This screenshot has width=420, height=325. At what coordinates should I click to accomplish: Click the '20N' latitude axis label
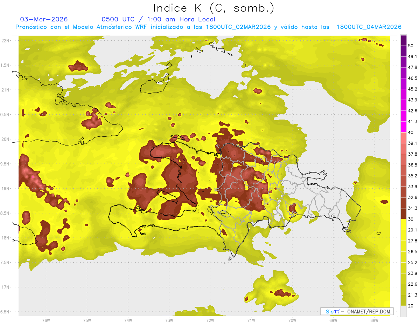point(6,139)
